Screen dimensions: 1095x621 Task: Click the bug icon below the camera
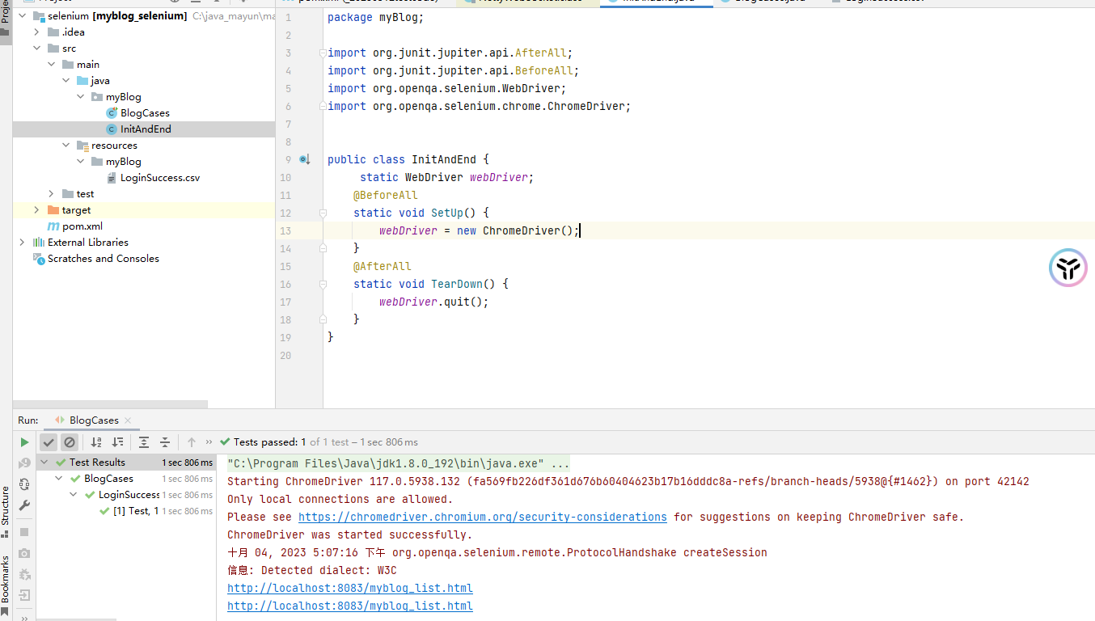pos(24,574)
